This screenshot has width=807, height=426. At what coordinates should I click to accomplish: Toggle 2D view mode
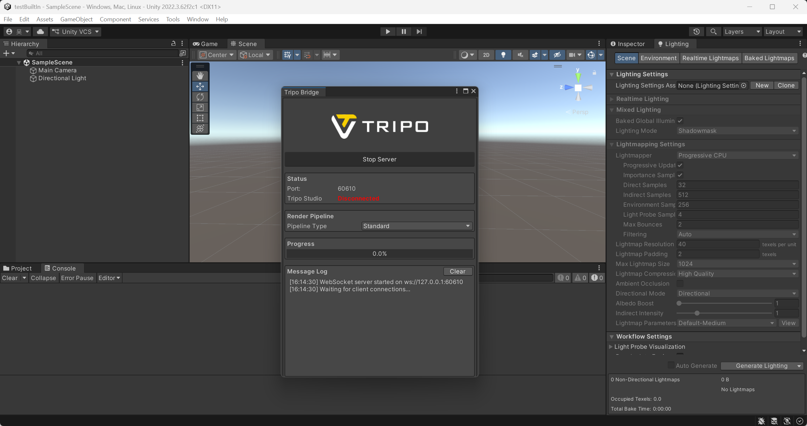486,55
